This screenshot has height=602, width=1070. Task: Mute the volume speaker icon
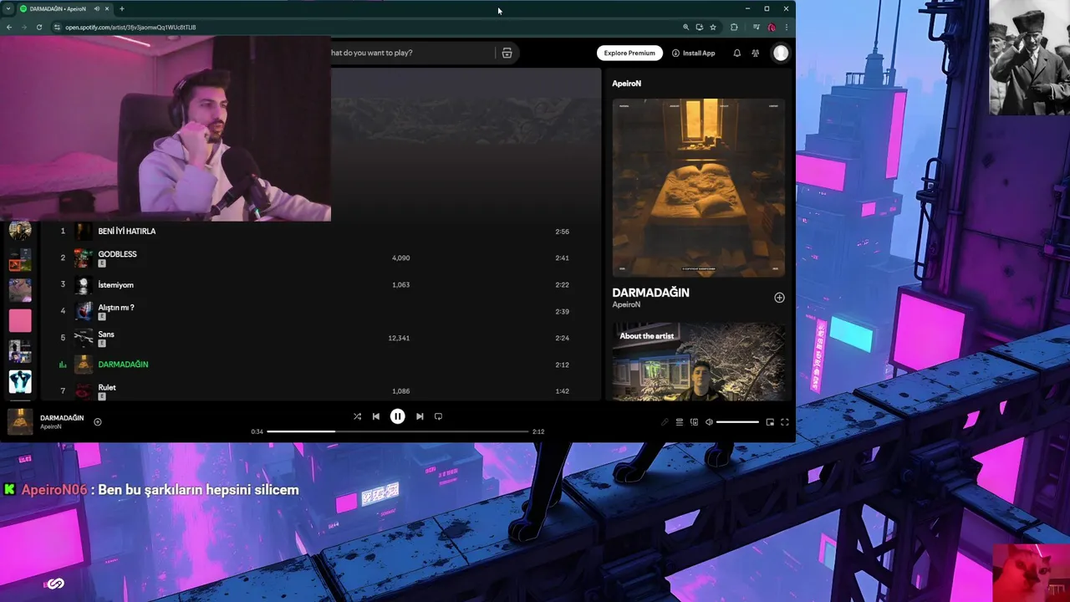[709, 422]
